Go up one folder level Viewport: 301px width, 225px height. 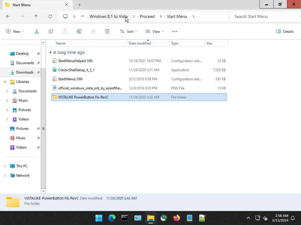pos(36,16)
